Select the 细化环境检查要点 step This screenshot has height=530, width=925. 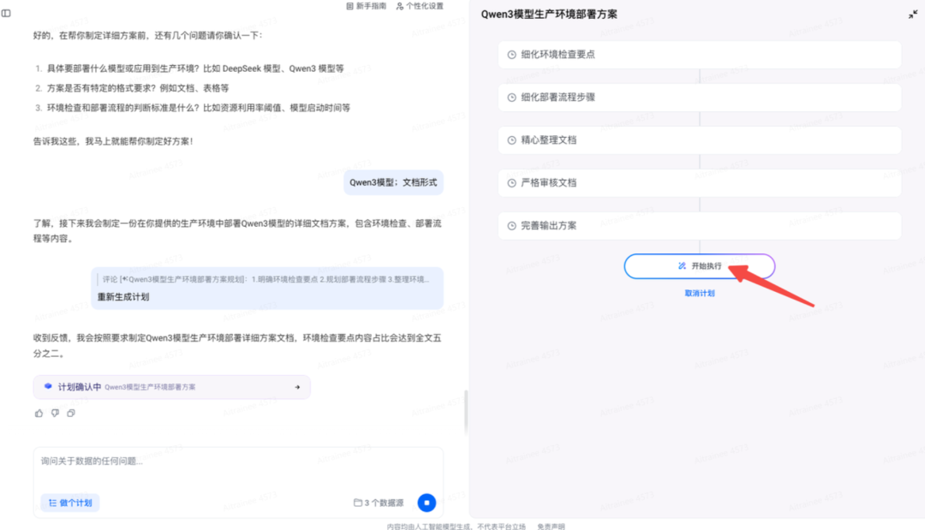[x=699, y=55]
